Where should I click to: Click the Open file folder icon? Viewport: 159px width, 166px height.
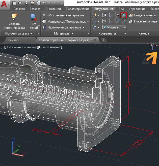[20, 3]
